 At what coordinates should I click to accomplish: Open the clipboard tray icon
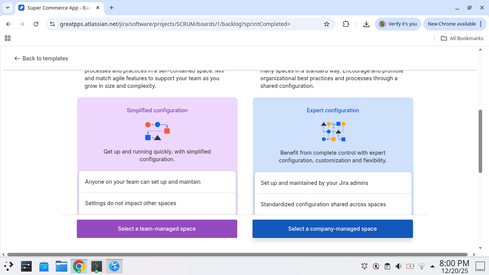(387, 266)
